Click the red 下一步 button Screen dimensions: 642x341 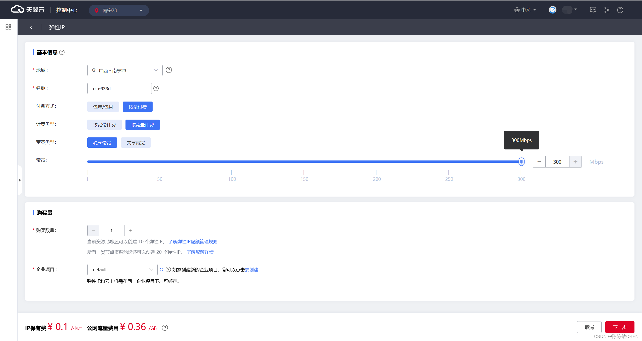pos(619,327)
